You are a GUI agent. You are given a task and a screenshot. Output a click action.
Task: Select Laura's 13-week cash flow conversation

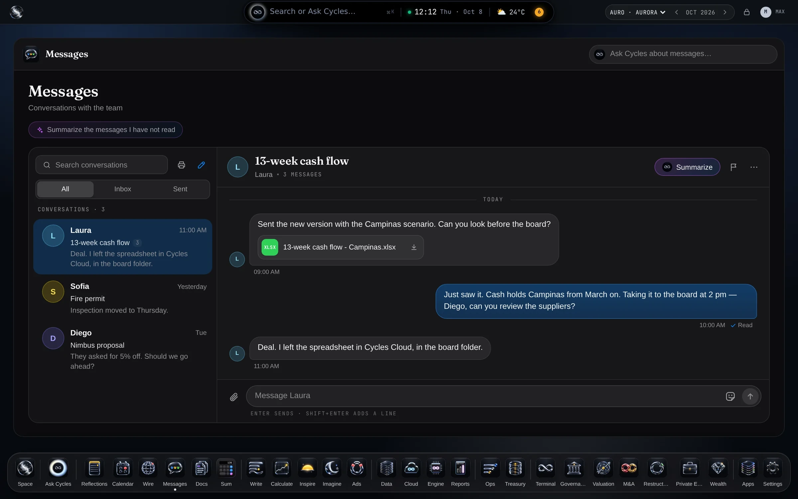point(123,247)
